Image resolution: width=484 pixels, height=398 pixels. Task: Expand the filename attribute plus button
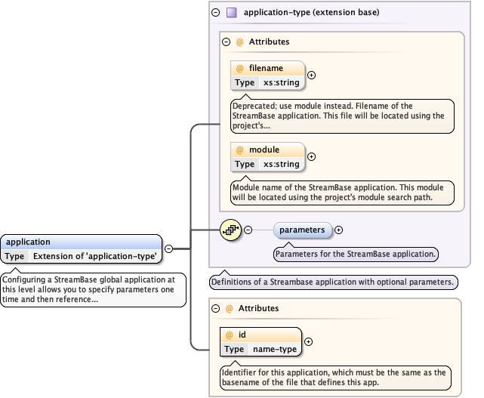(312, 75)
